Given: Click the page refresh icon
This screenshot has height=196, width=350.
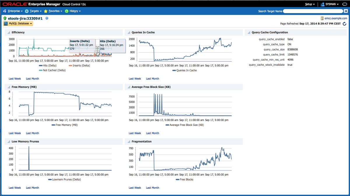Looking at the screenshot, I should coord(344,24).
